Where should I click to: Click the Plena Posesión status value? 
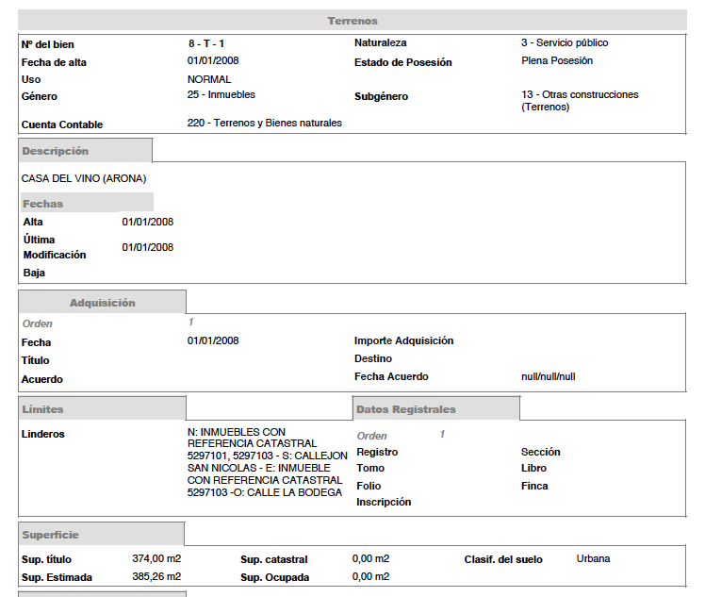[557, 61]
